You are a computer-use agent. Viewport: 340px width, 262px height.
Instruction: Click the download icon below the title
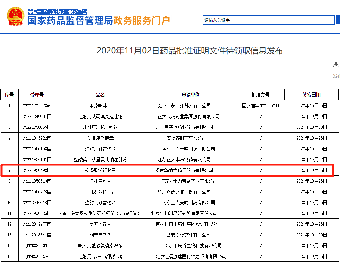pyautogui.click(x=336, y=65)
